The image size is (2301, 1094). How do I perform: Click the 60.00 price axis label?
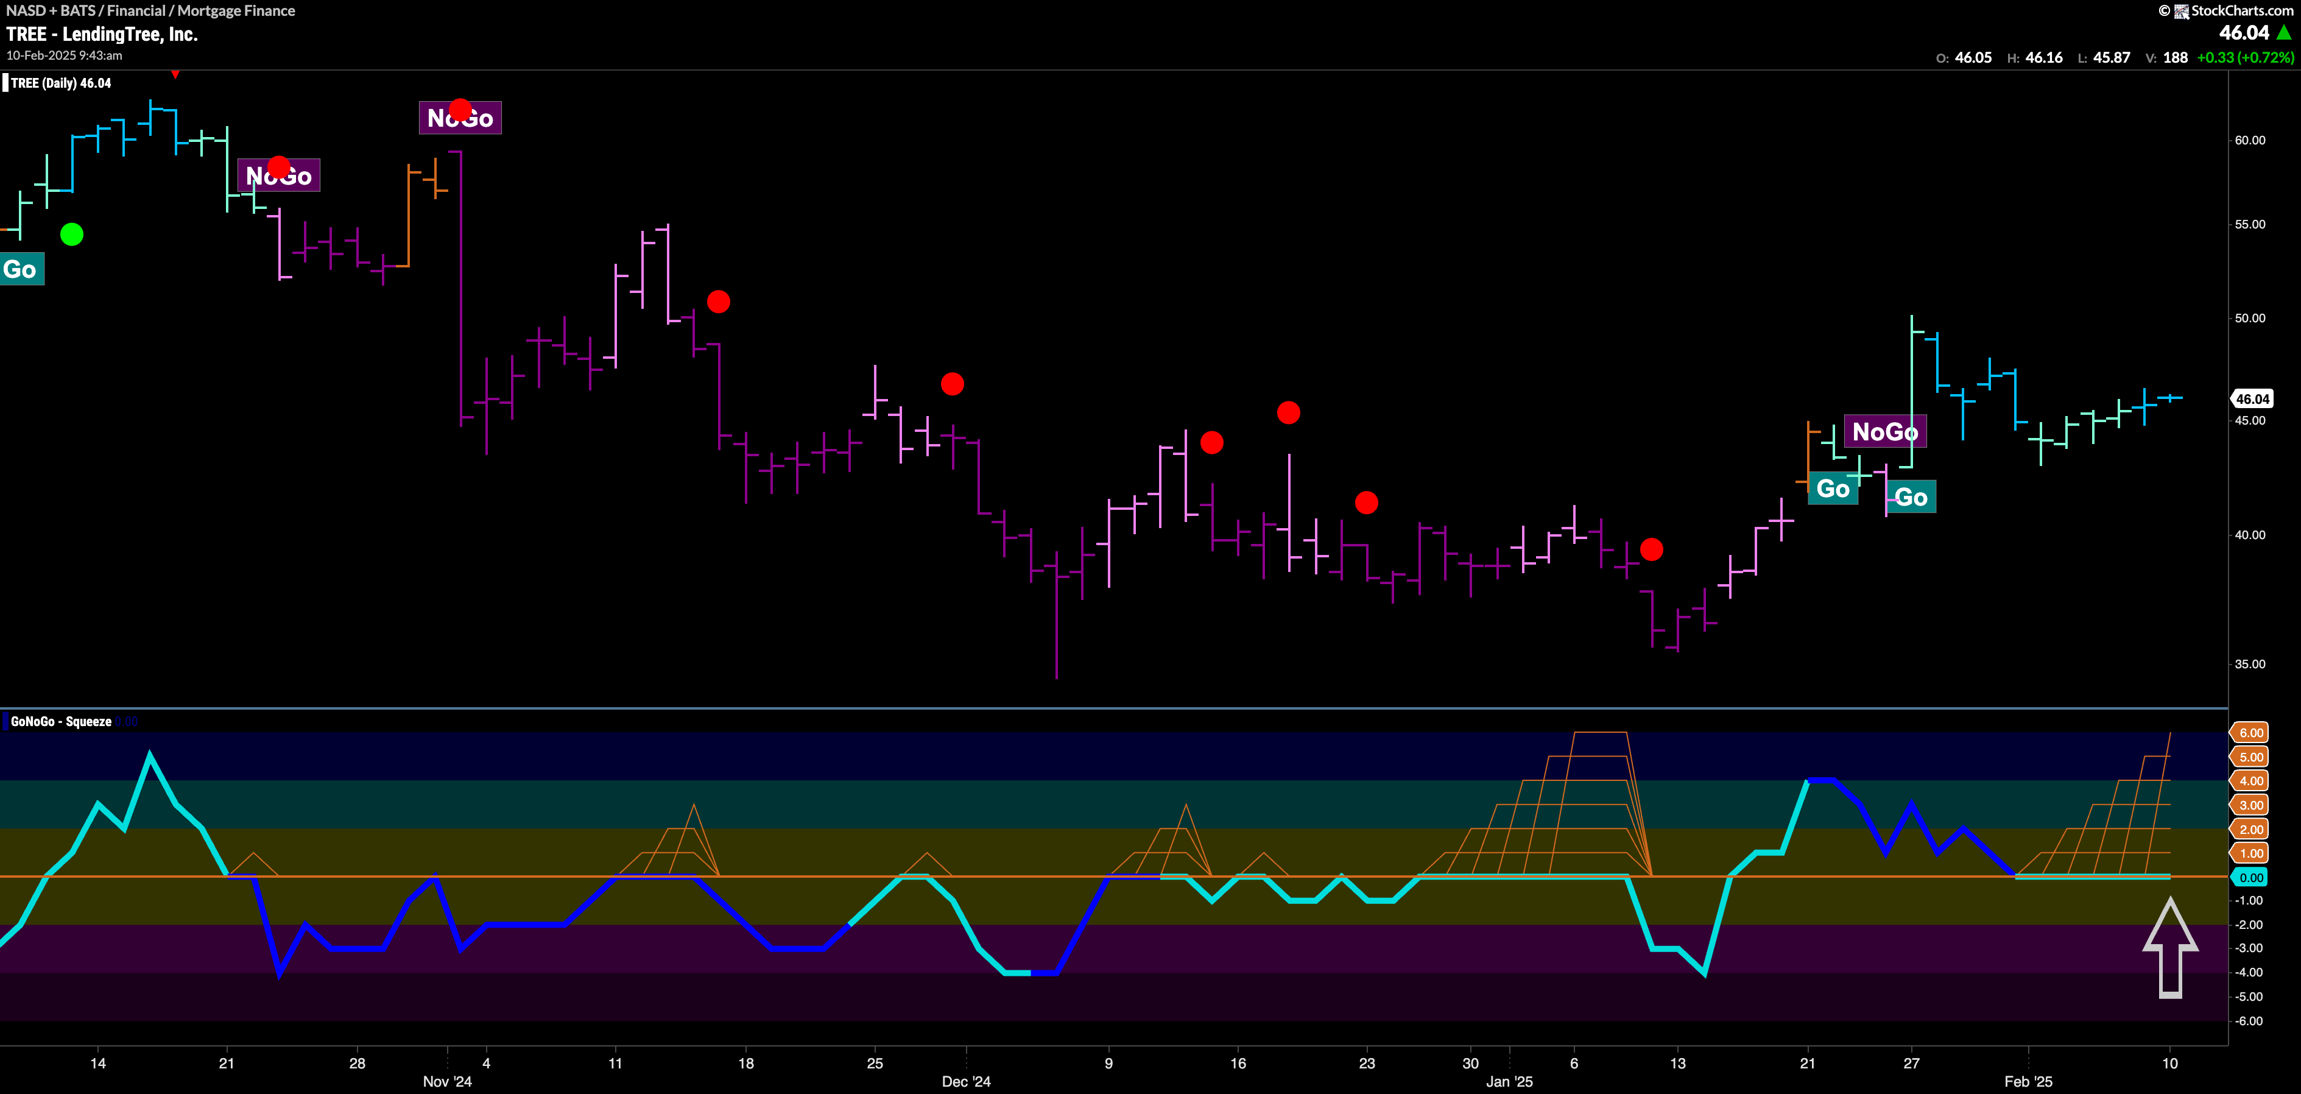[x=2249, y=140]
